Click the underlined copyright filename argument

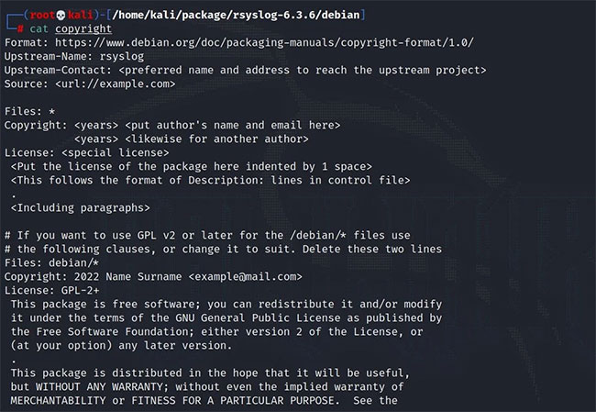pos(83,29)
